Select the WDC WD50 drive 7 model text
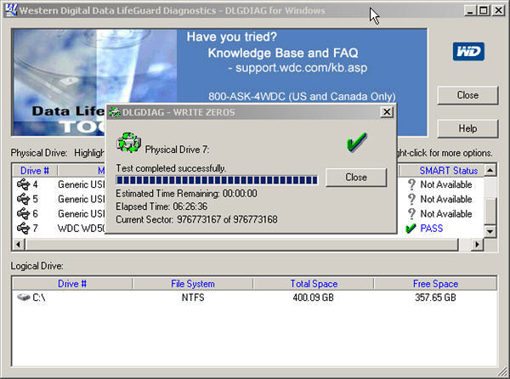The height and width of the screenshot is (379, 510). coord(82,229)
